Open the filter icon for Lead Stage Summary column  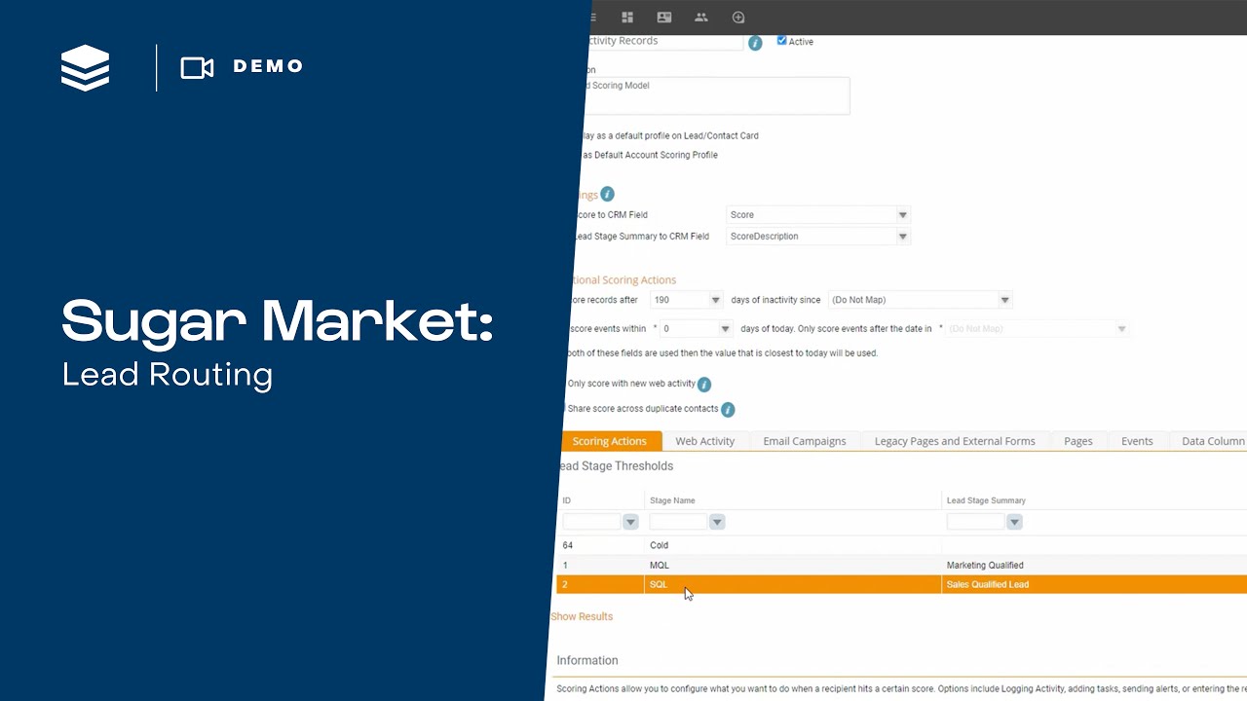pyautogui.click(x=1014, y=523)
